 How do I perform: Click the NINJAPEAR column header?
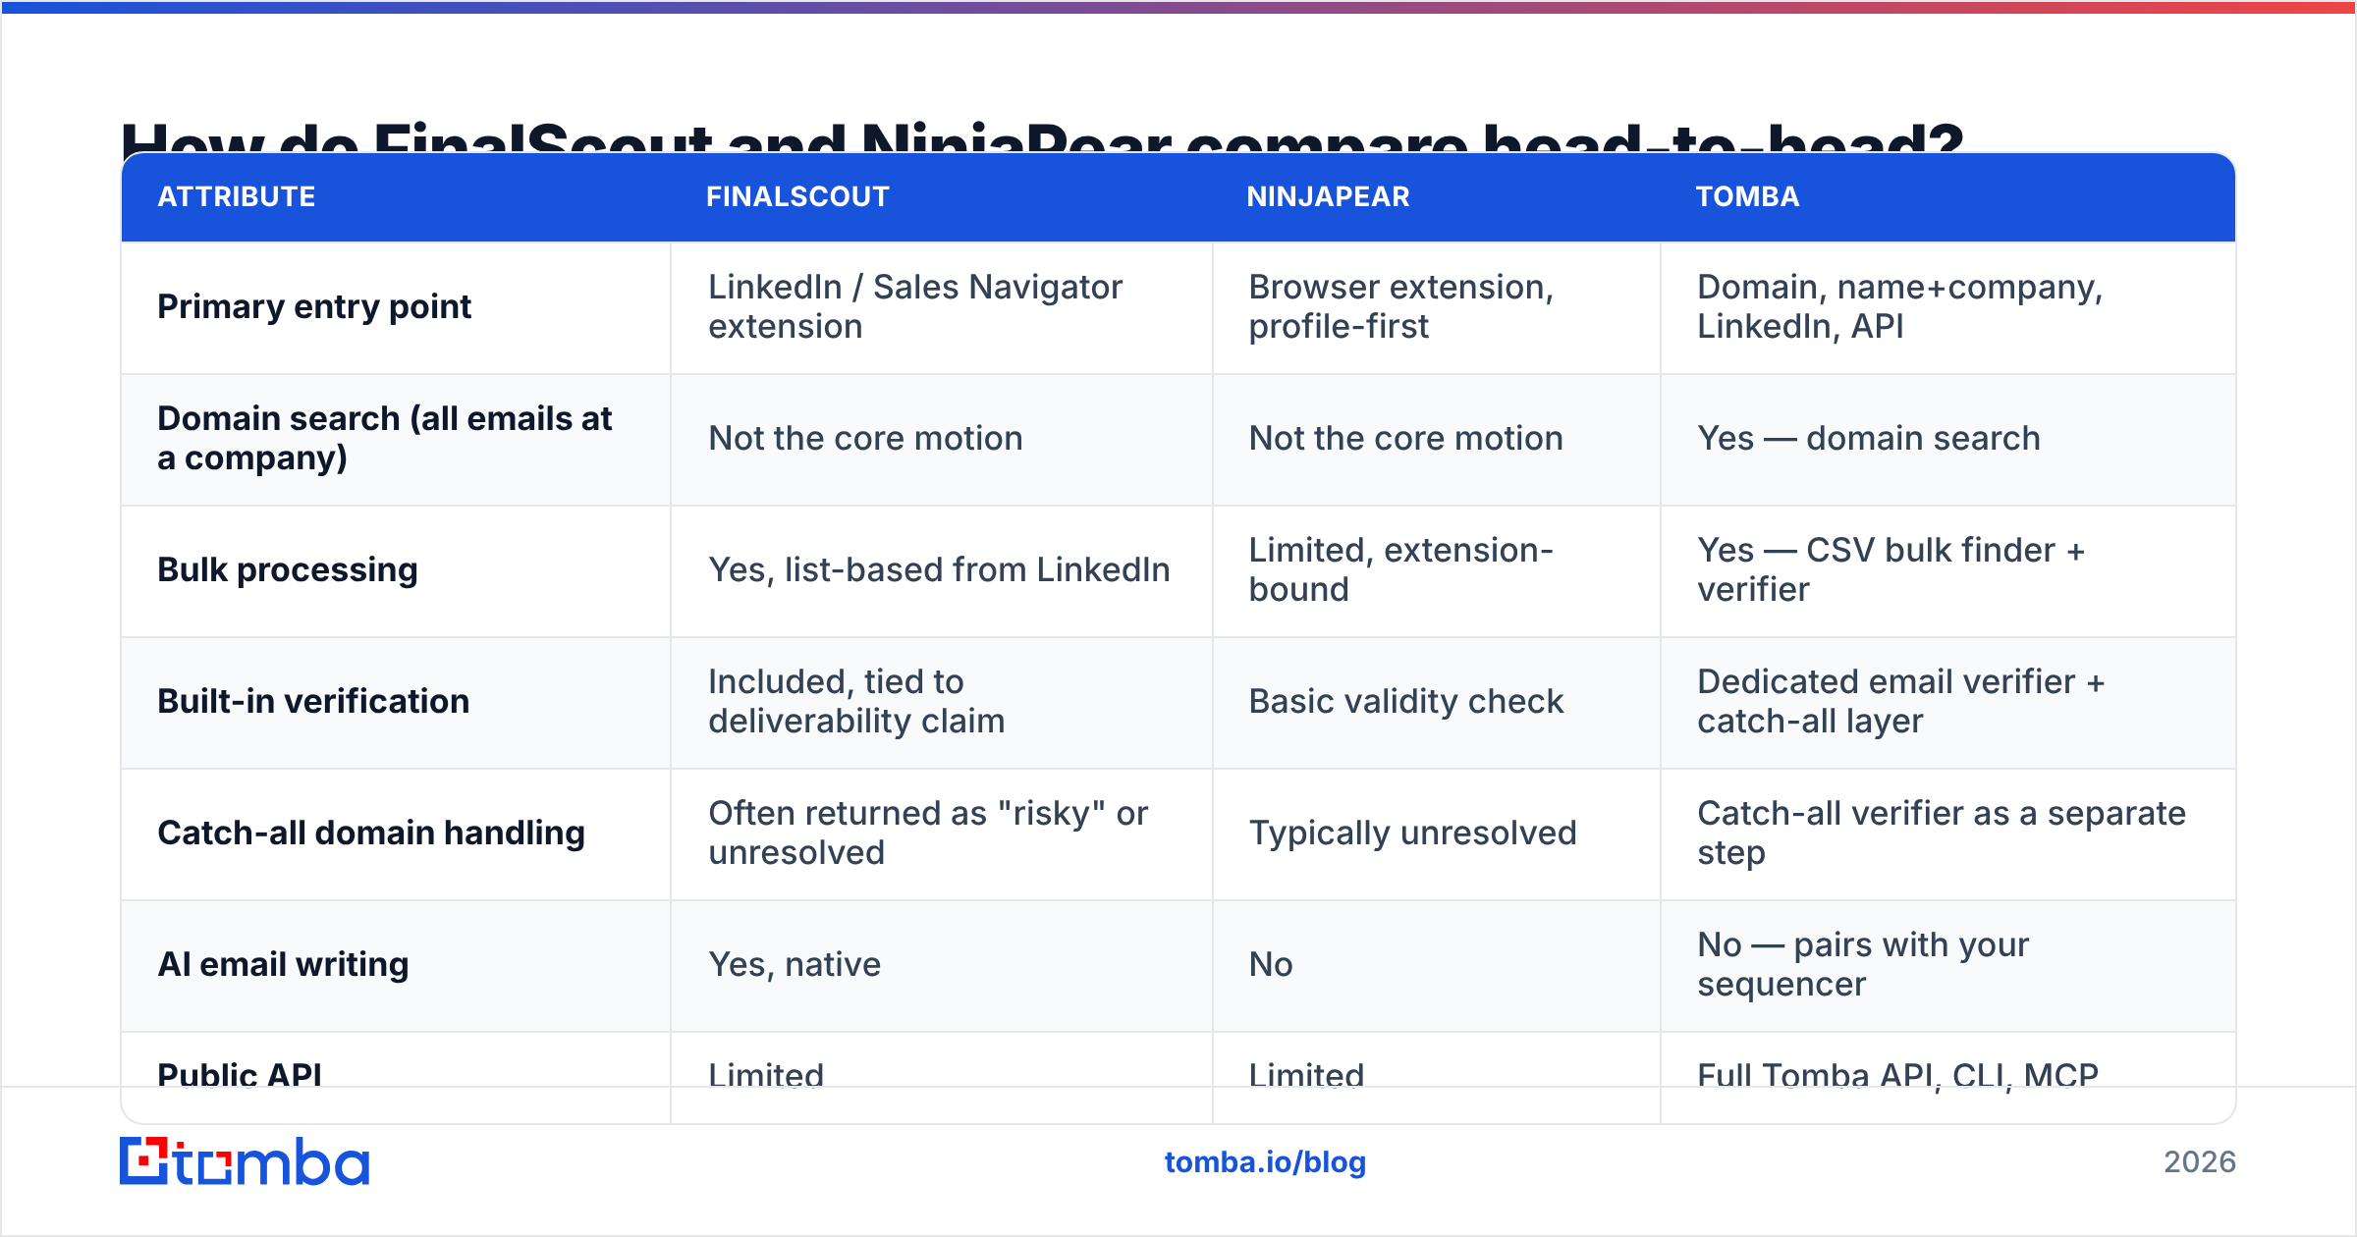1328,196
